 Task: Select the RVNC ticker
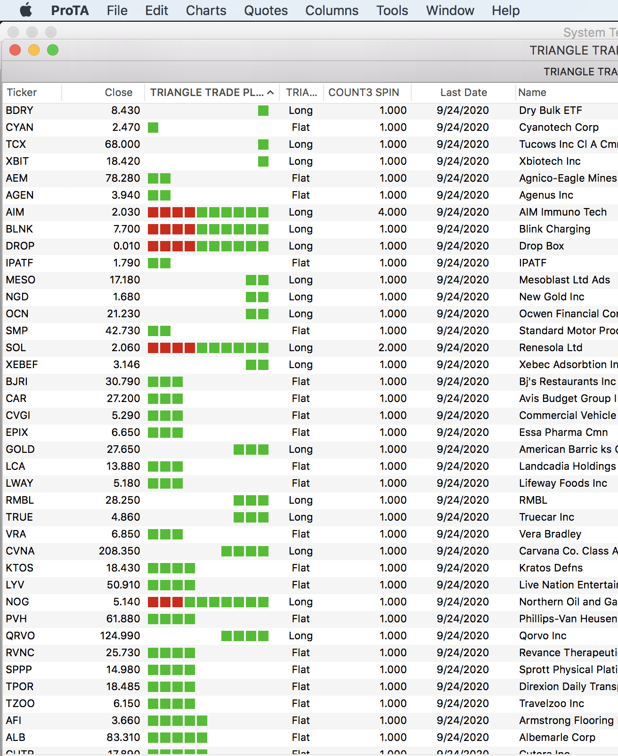[20, 652]
